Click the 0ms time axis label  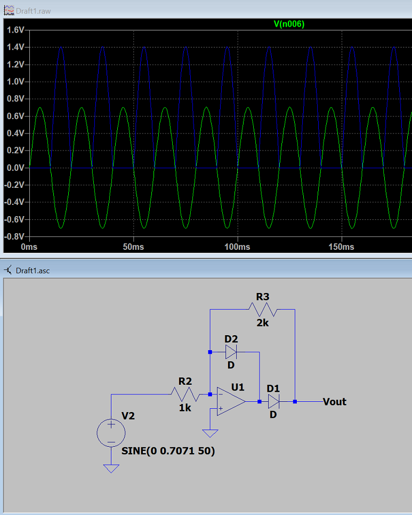click(29, 247)
